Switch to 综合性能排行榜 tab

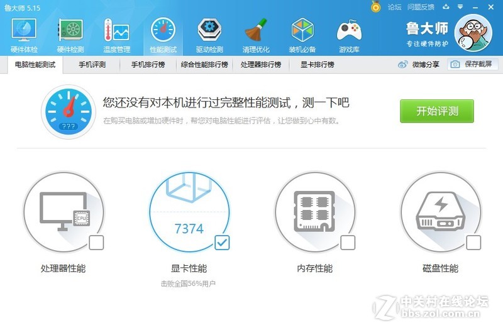204,65
